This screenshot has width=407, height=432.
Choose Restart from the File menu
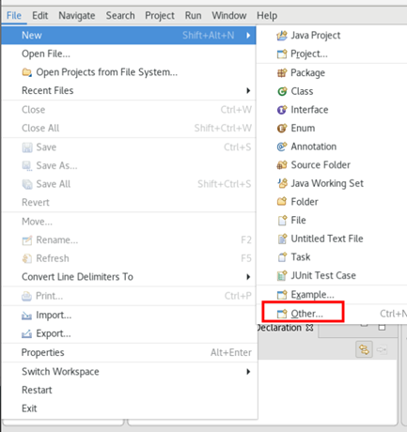130,391
